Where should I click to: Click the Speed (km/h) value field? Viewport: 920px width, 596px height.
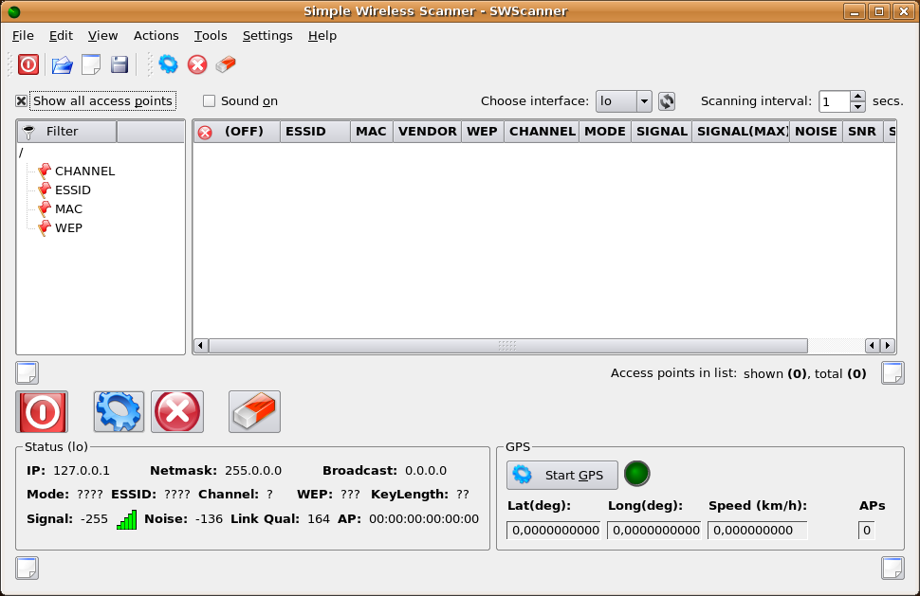click(758, 531)
